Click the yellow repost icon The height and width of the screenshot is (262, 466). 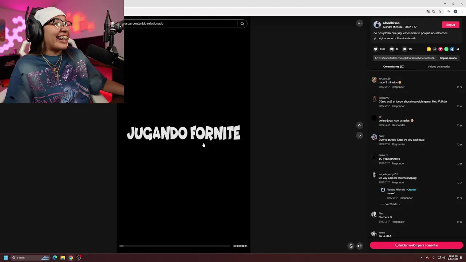429,49
